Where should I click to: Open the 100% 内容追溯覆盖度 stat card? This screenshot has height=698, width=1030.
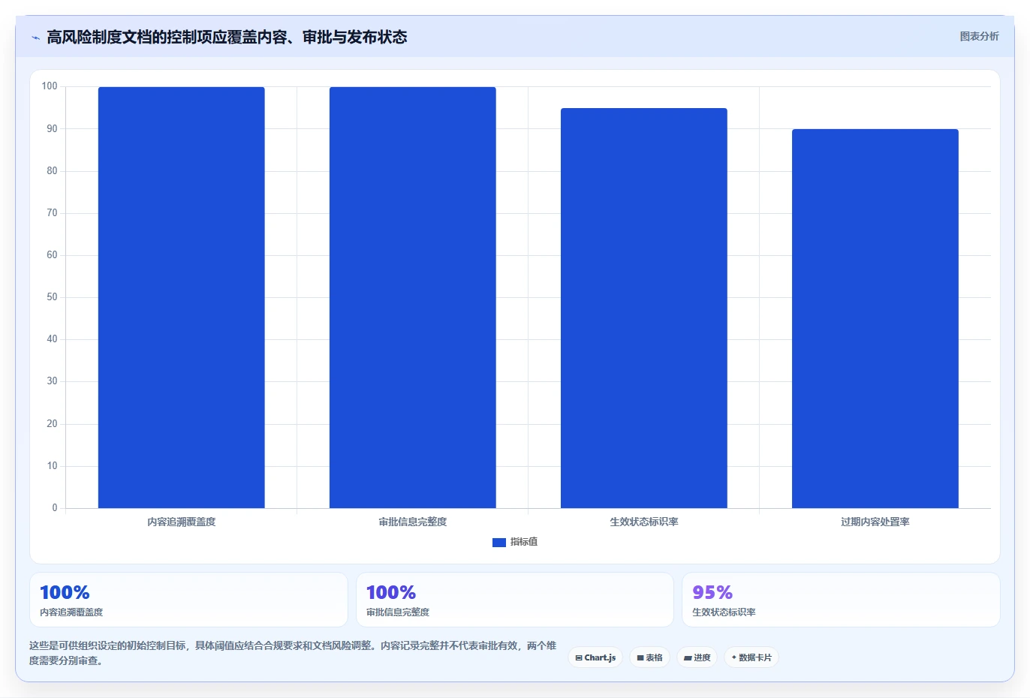click(x=188, y=600)
